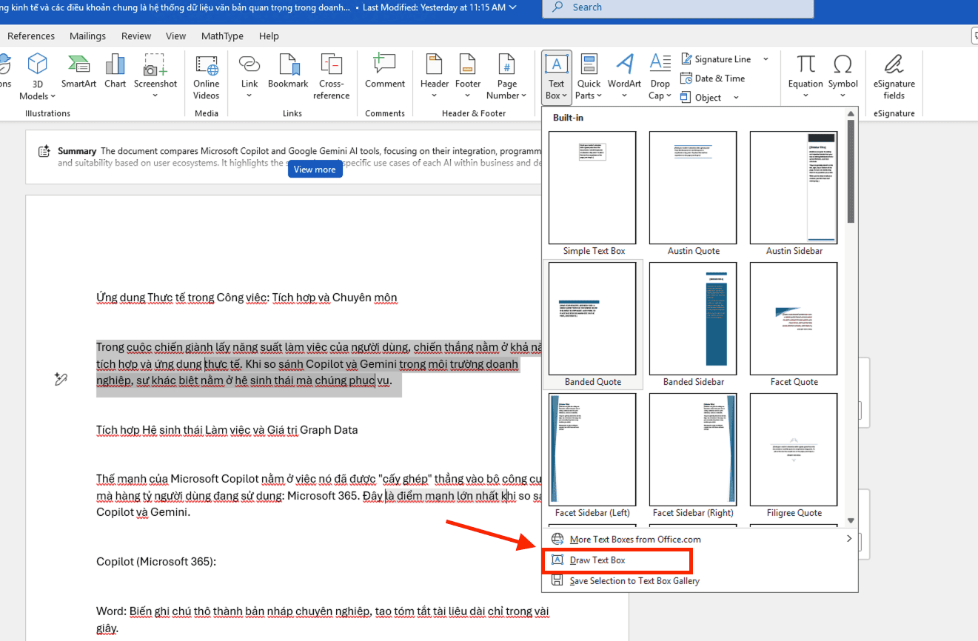The width and height of the screenshot is (978, 641).
Task: Add eSignature fields
Action: coord(894,77)
